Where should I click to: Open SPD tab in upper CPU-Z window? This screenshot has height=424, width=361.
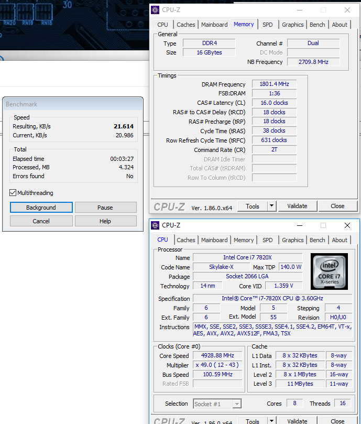pyautogui.click(x=268, y=25)
